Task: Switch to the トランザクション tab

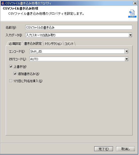Action: point(53,44)
